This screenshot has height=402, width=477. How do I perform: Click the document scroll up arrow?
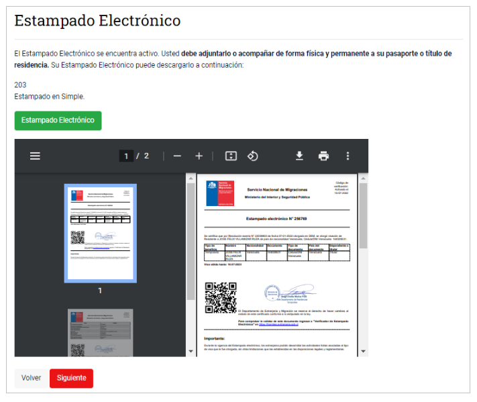coord(363,179)
